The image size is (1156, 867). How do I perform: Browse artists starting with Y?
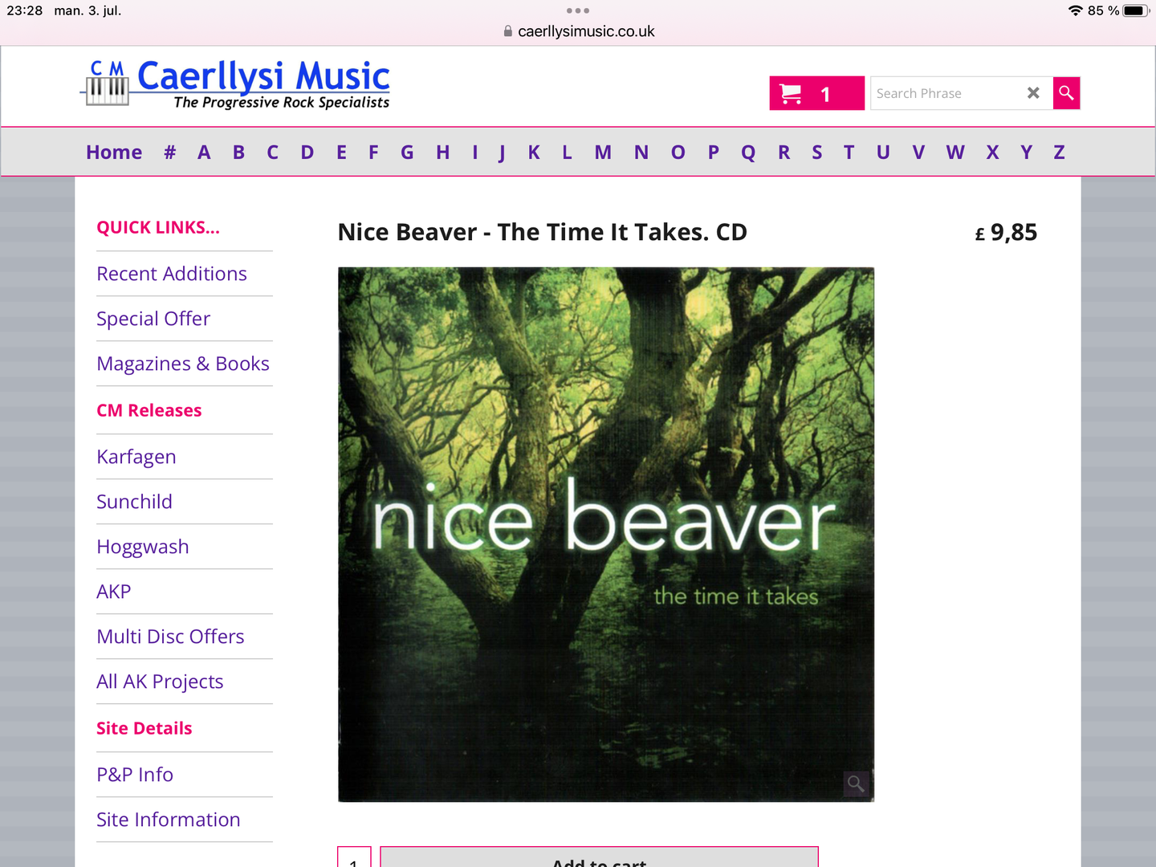1027,153
